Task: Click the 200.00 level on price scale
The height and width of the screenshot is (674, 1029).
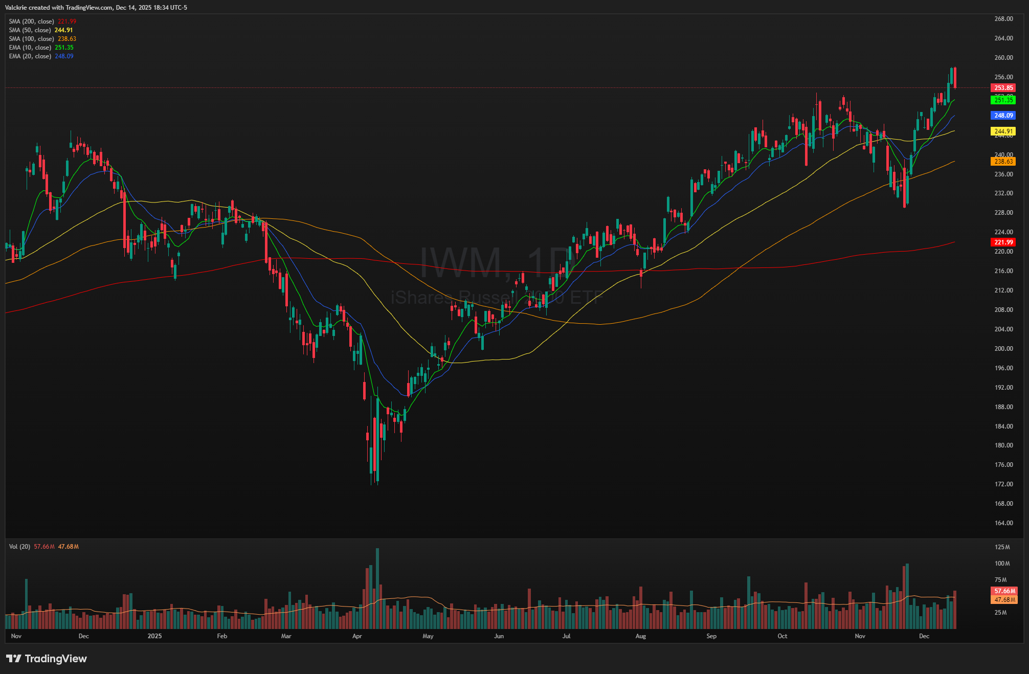Action: pos(1003,349)
